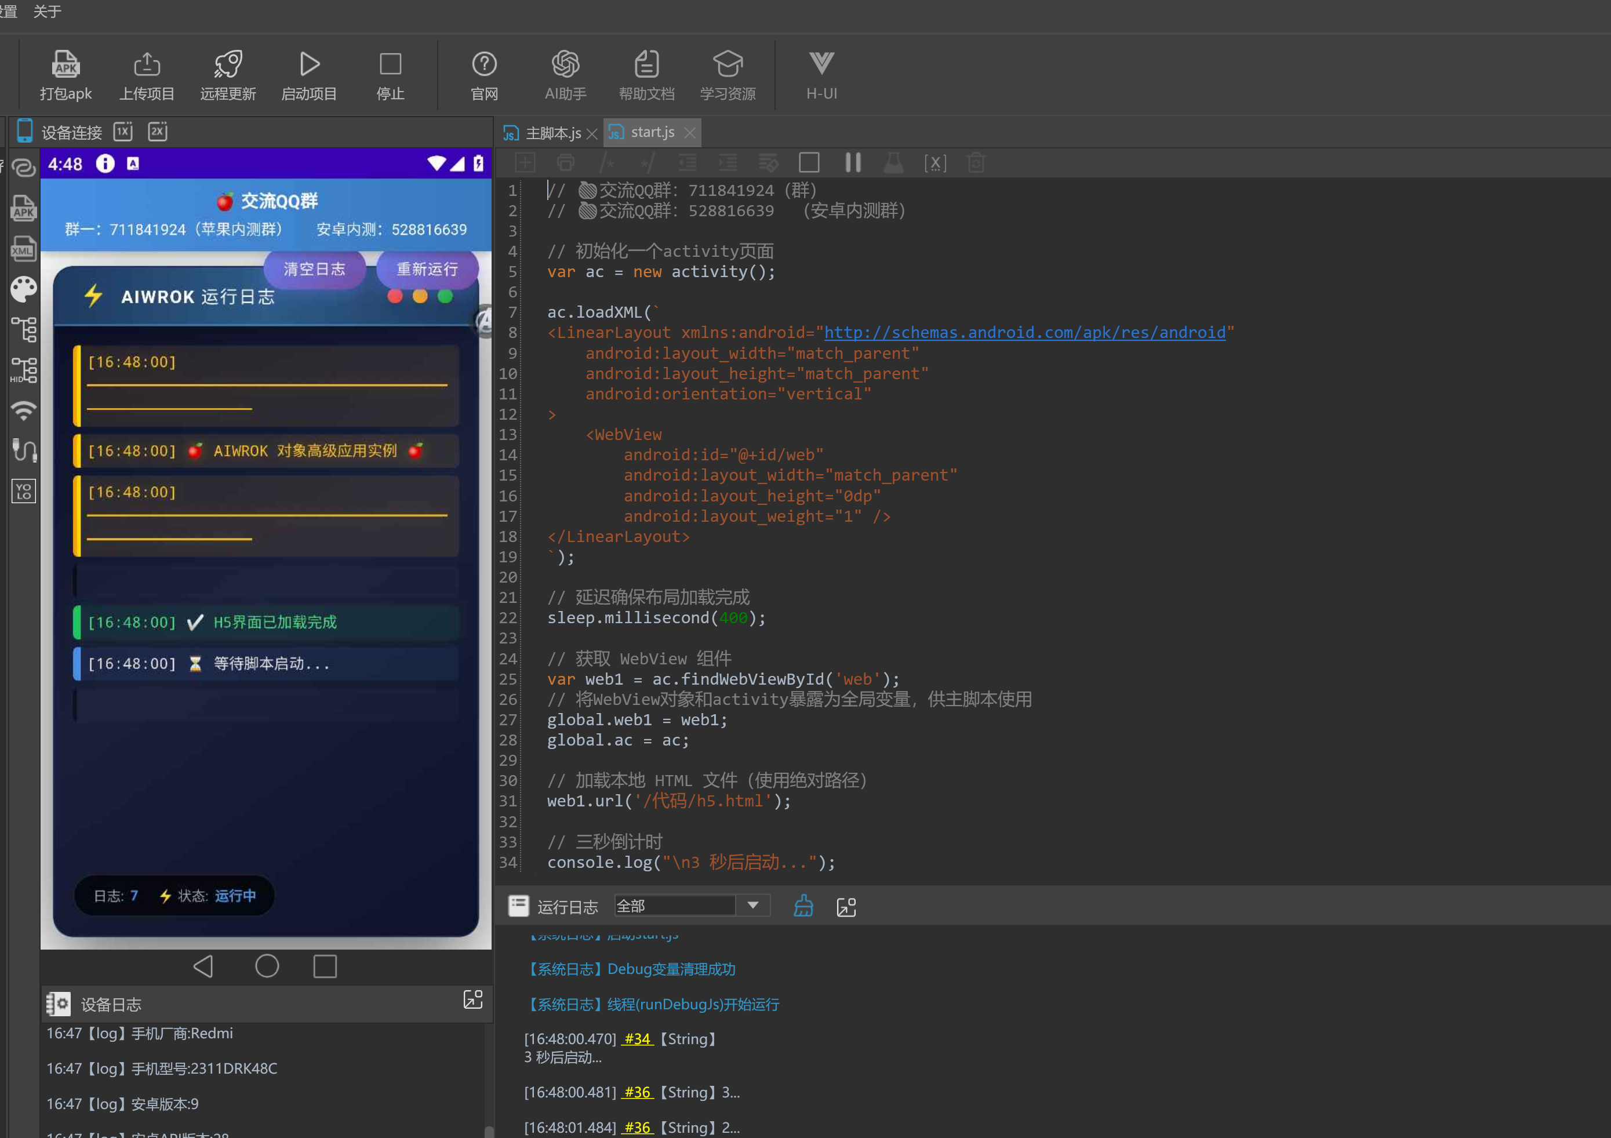
Task: Open the 官网 website link icon
Action: pyautogui.click(x=484, y=76)
